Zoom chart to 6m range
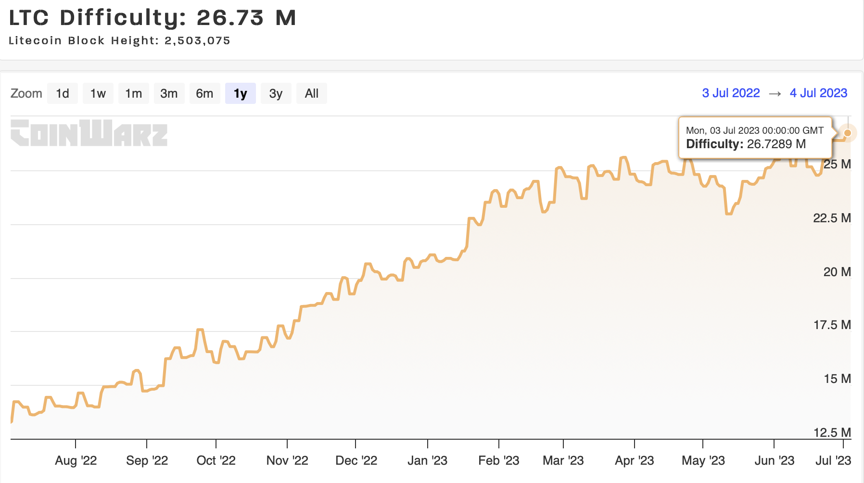The height and width of the screenshot is (483, 864). click(204, 93)
